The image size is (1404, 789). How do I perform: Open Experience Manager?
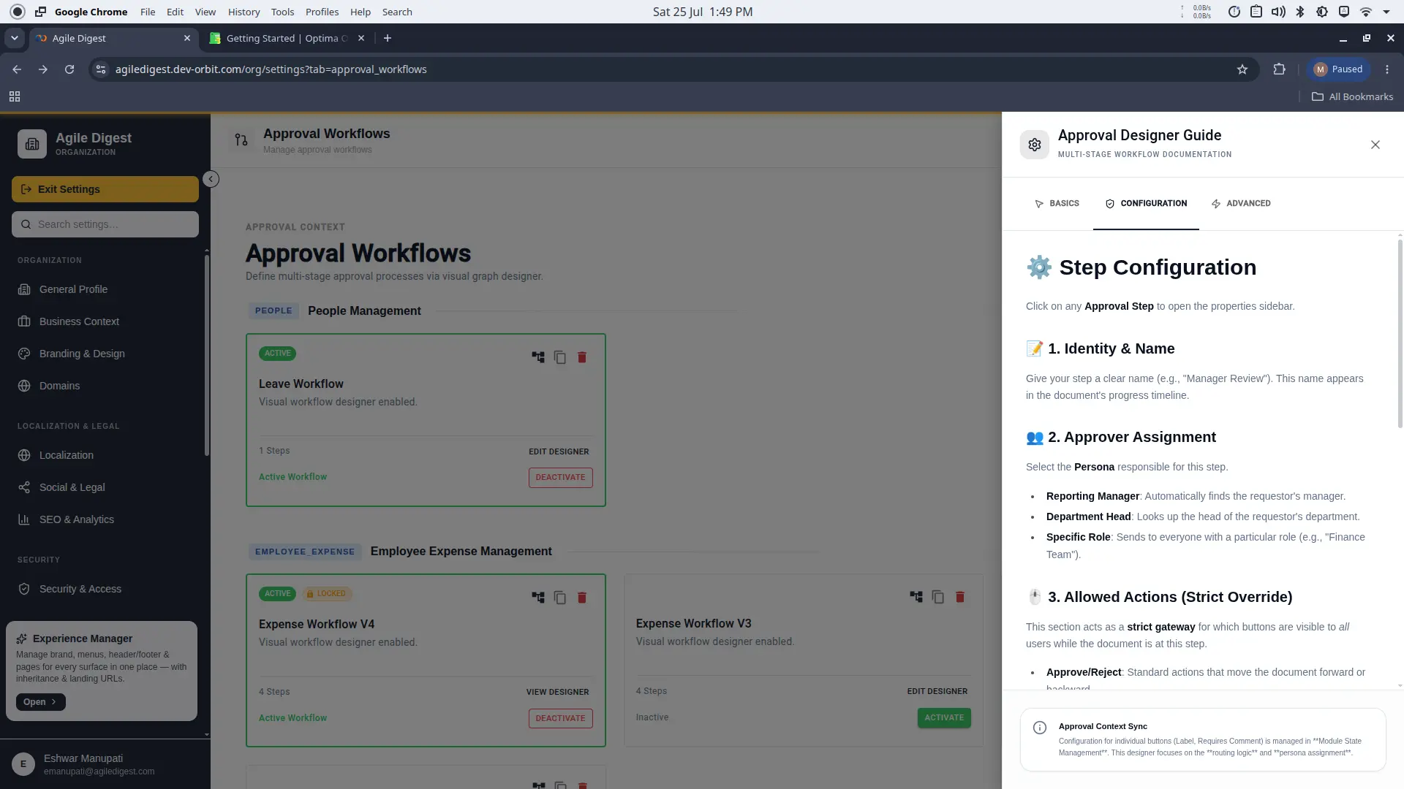(40, 702)
